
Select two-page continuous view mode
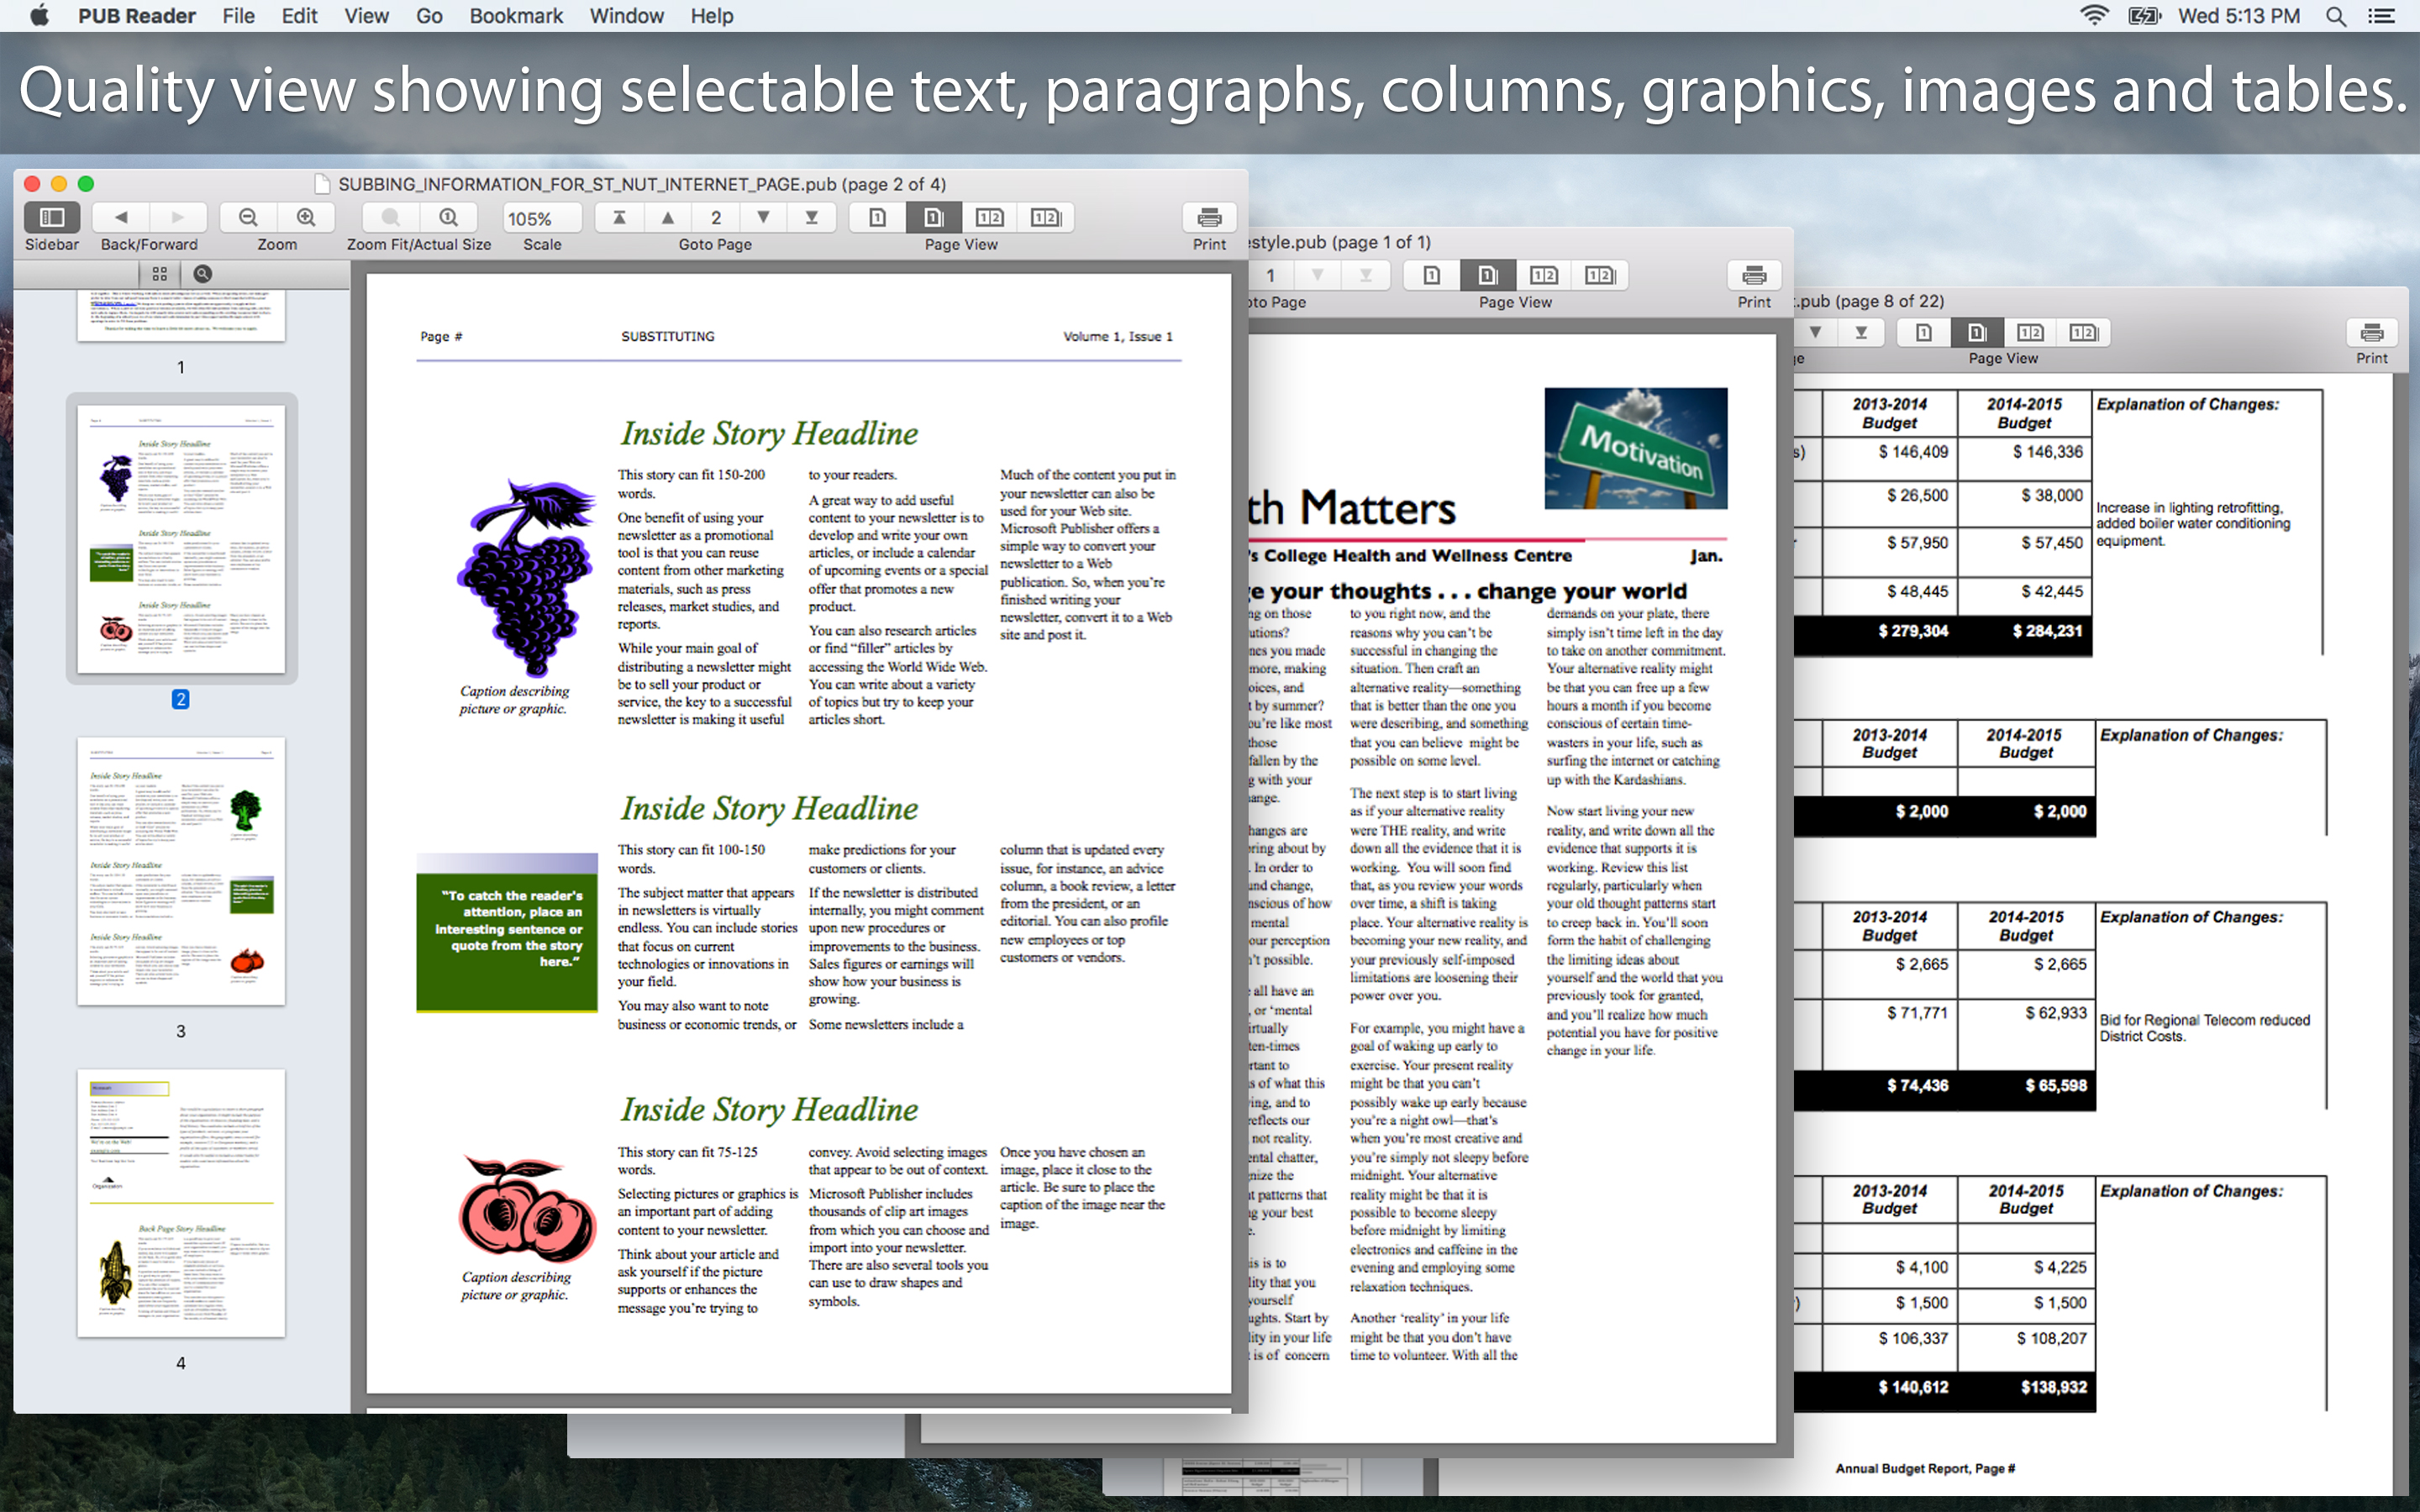point(1045,218)
